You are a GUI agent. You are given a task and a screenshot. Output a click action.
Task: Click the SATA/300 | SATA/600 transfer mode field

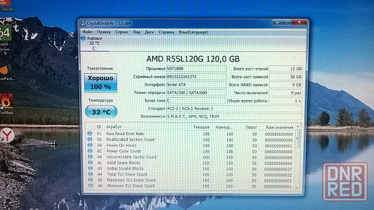coord(196,93)
